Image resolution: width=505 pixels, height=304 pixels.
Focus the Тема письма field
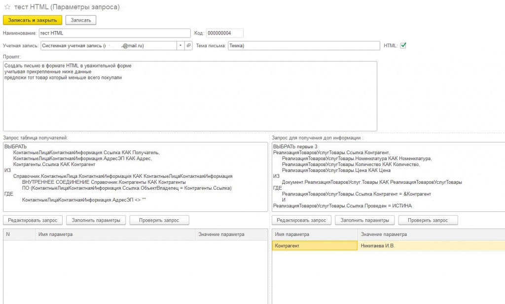(304, 46)
